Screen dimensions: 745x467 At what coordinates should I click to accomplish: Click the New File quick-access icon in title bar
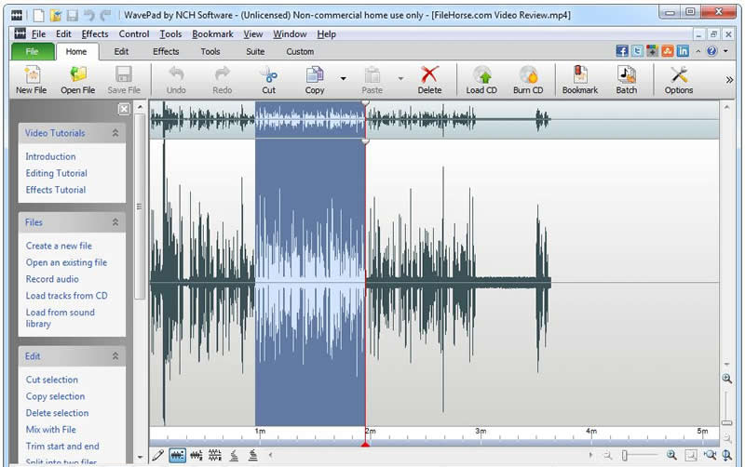click(x=39, y=15)
